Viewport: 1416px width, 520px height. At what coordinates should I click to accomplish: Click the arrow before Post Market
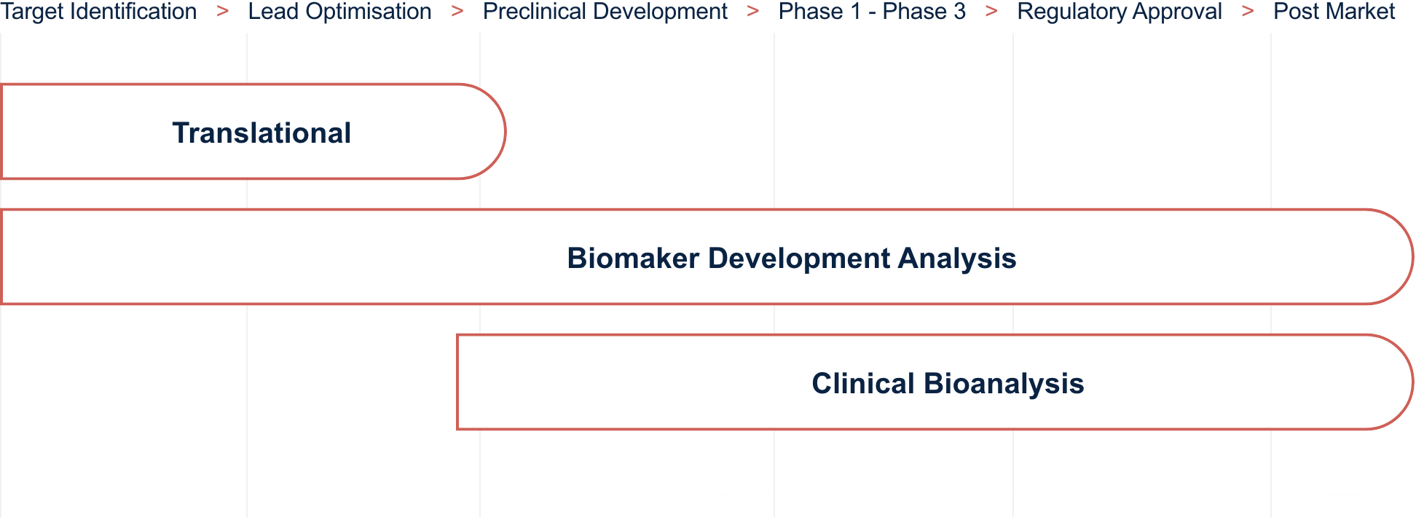pyautogui.click(x=1248, y=12)
